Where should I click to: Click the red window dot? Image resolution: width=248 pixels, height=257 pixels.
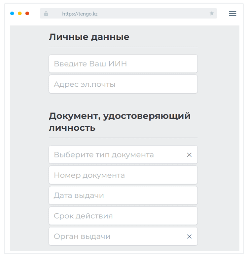(27, 14)
